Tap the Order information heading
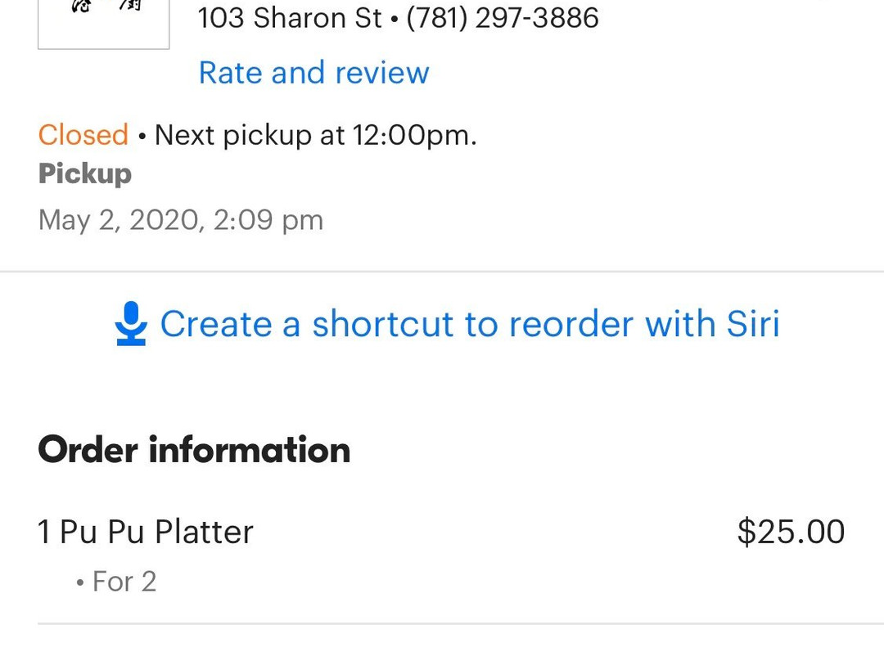This screenshot has width=884, height=661. click(194, 450)
